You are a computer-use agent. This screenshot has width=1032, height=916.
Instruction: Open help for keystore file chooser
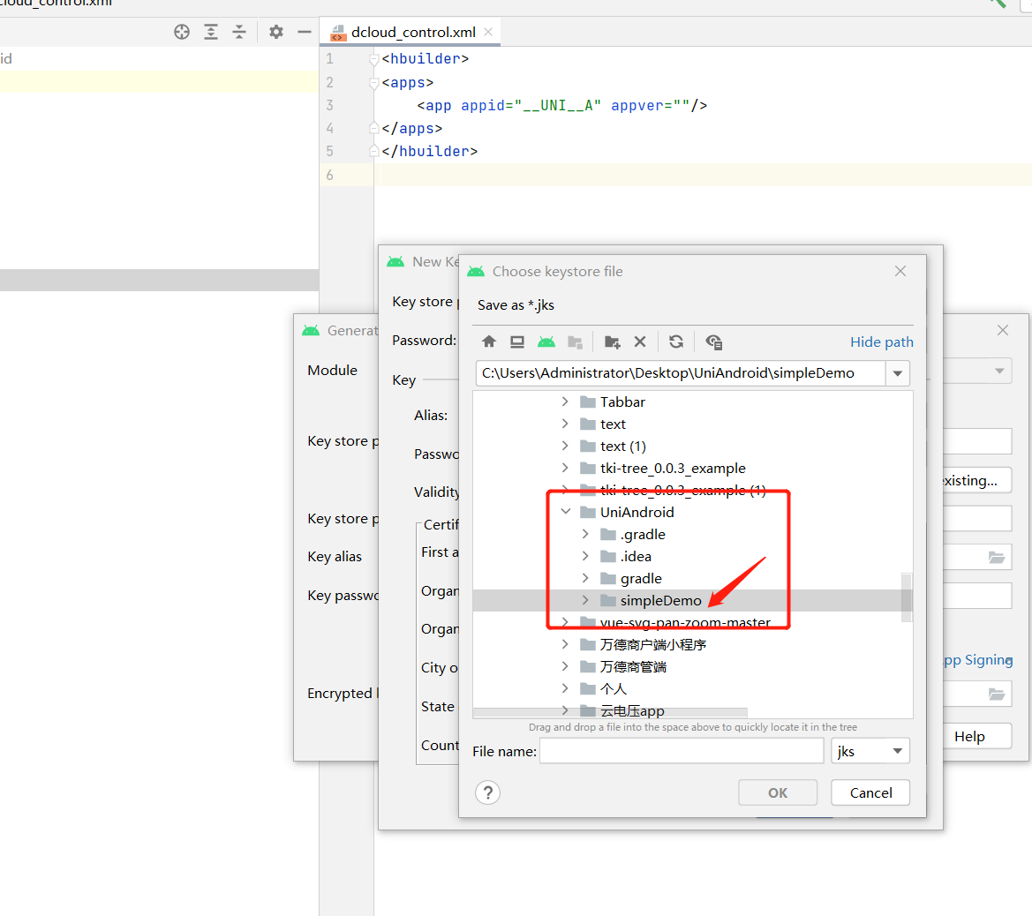point(487,792)
